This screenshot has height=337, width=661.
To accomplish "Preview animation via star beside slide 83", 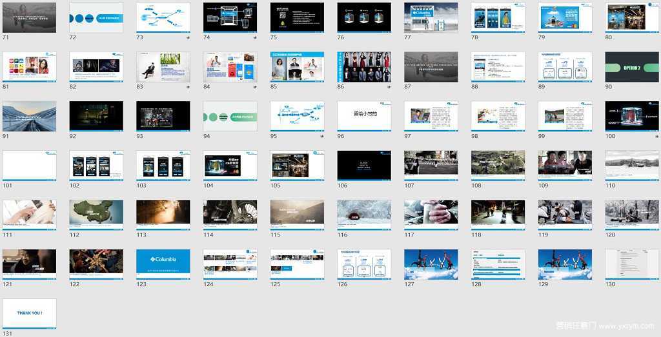I will (188, 87).
